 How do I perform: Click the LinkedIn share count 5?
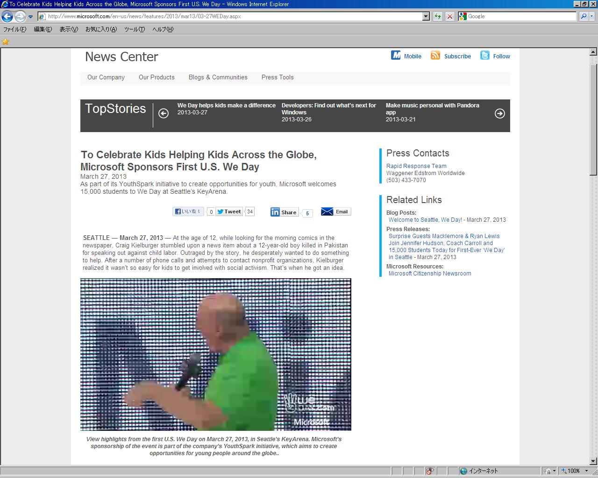click(x=307, y=213)
